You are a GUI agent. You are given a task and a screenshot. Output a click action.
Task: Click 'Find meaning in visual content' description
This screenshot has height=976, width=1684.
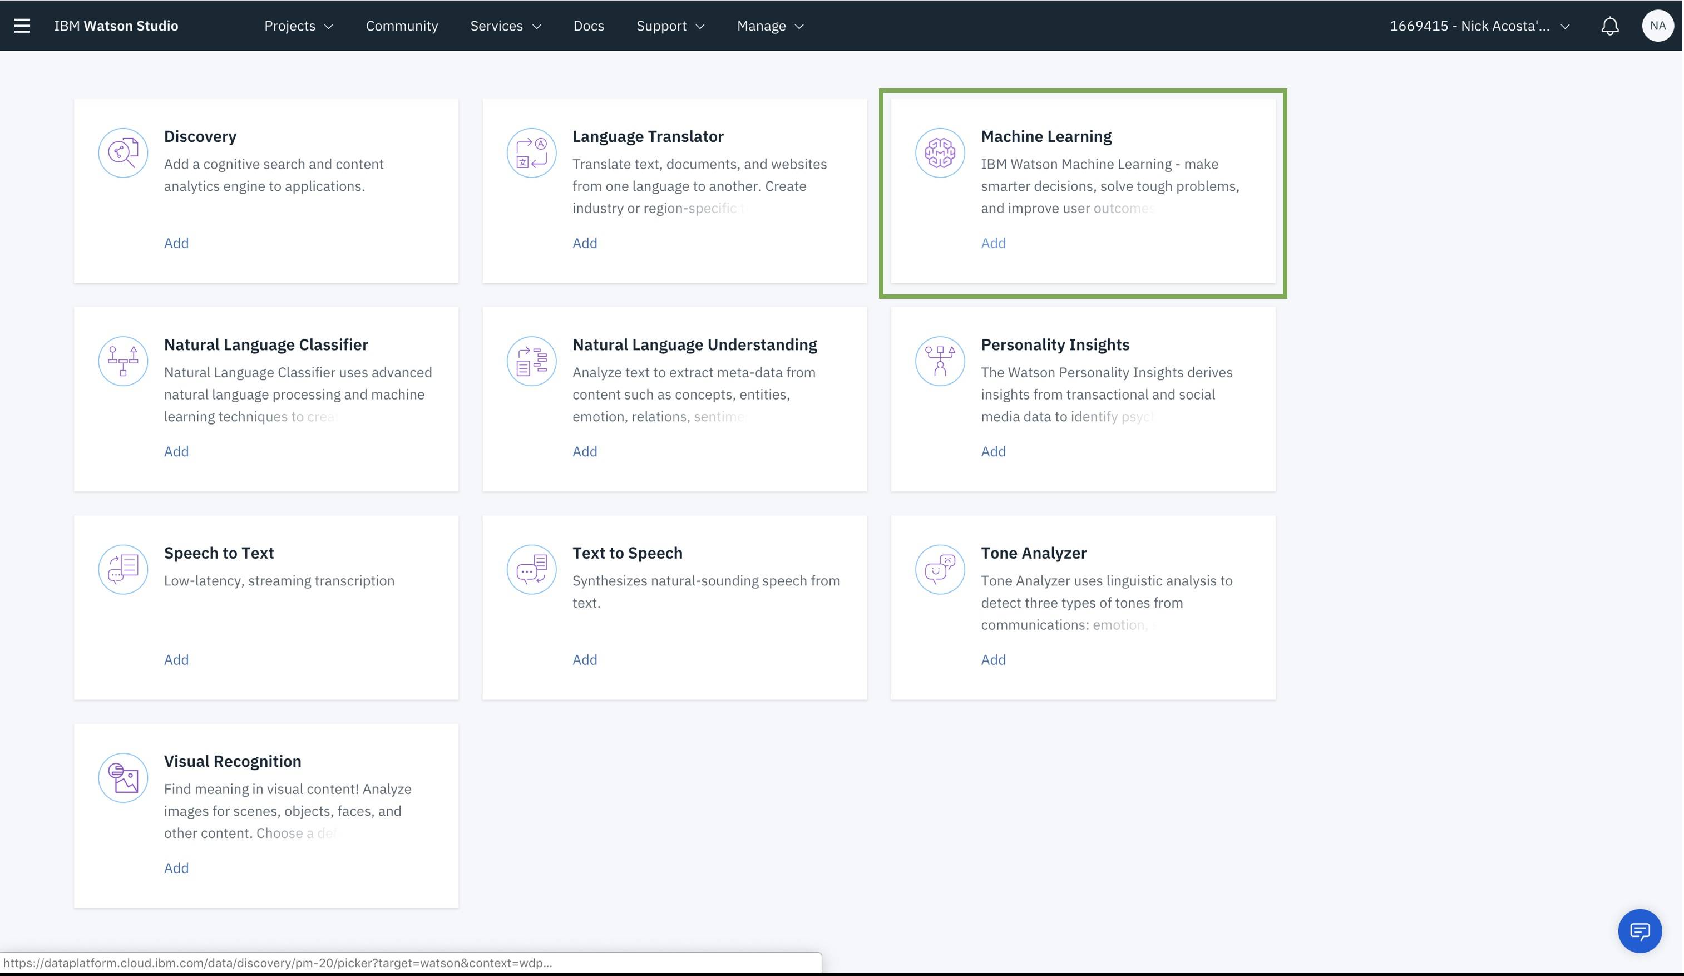pos(288,811)
